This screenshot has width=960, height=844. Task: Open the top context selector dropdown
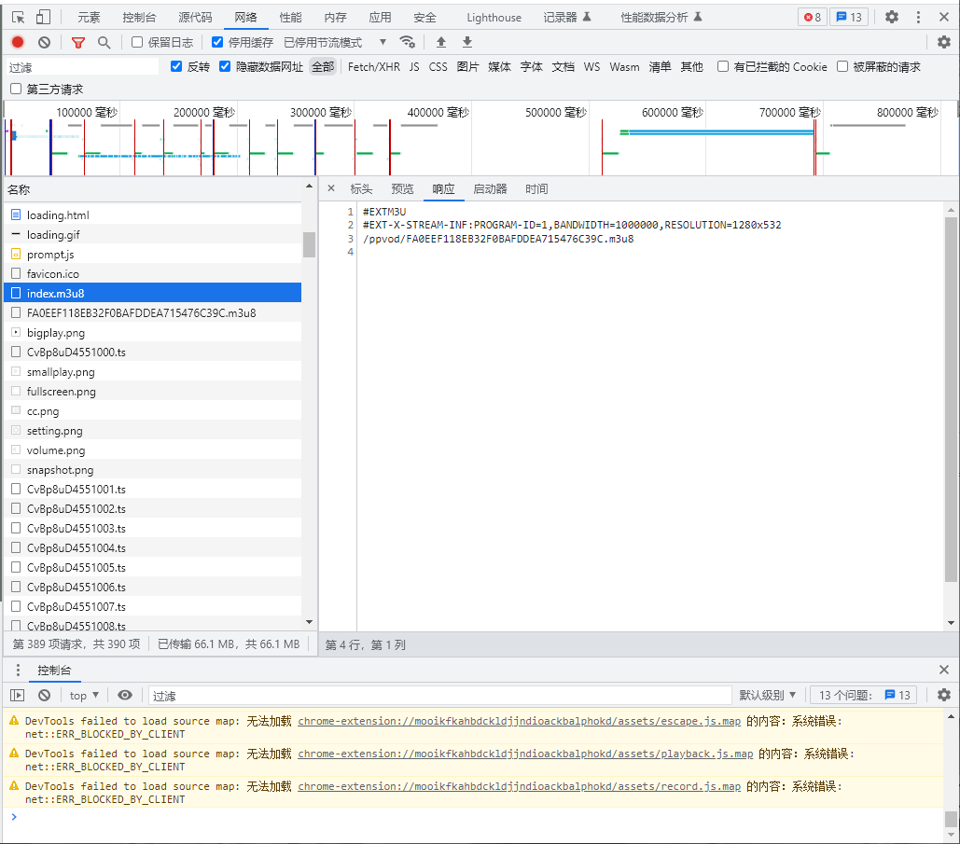point(84,696)
